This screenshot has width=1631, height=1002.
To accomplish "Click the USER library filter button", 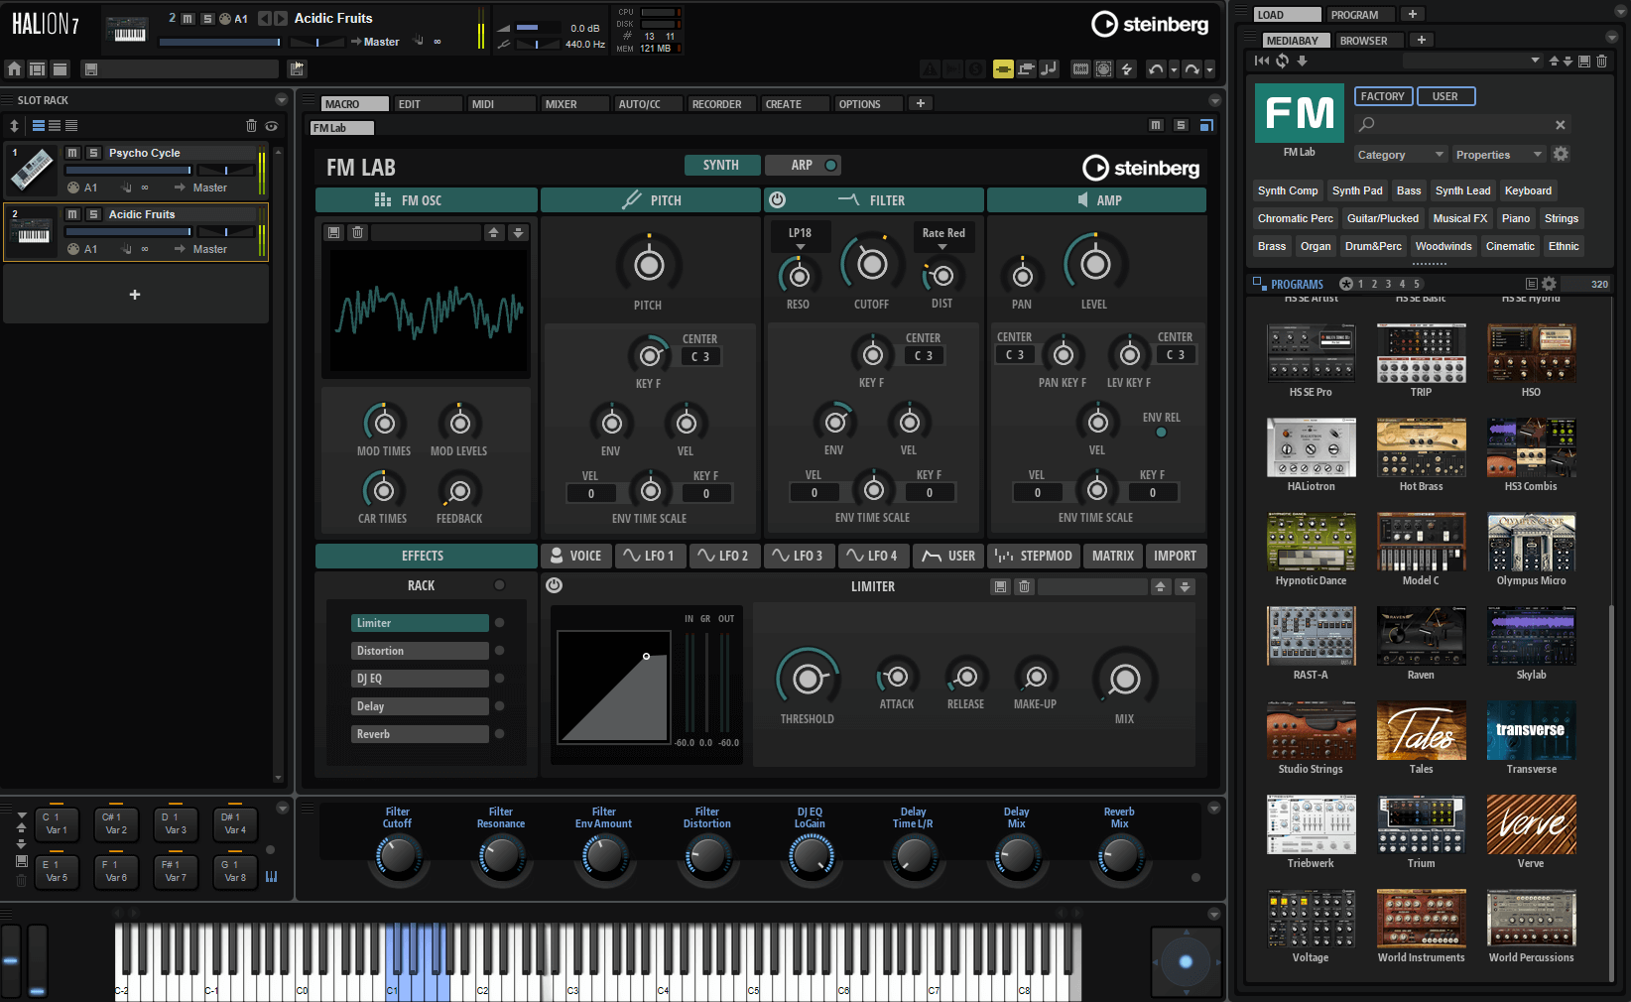I will pyautogui.click(x=1445, y=96).
